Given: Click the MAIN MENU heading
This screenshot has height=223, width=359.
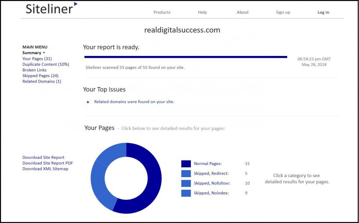Looking at the screenshot, I should click(x=35, y=47).
